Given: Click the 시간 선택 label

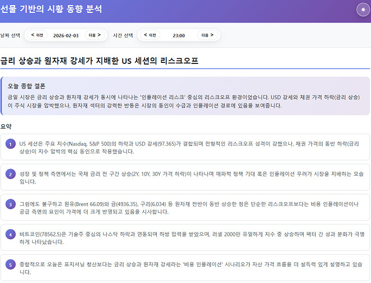Looking at the screenshot, I should [123, 35].
